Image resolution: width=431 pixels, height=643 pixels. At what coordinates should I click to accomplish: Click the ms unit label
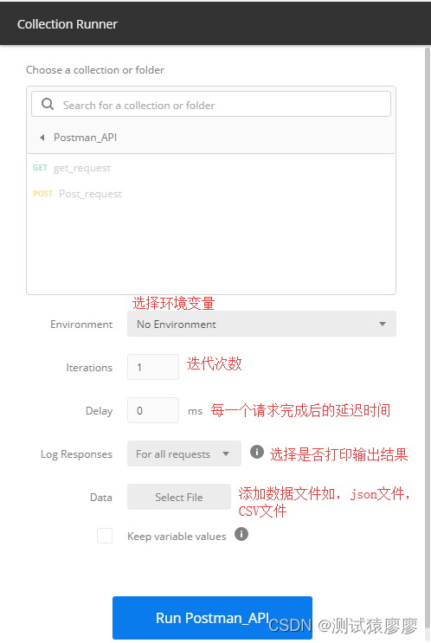(196, 411)
